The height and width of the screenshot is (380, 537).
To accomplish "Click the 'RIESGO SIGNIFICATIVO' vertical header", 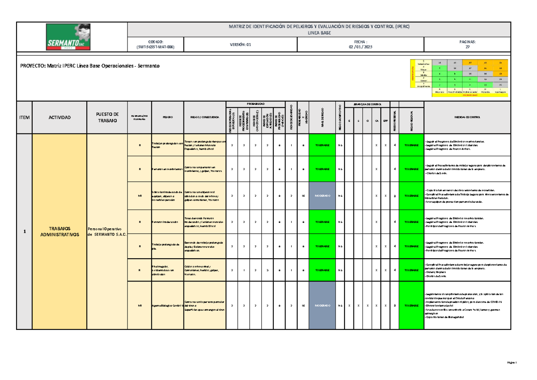I will [340, 117].
